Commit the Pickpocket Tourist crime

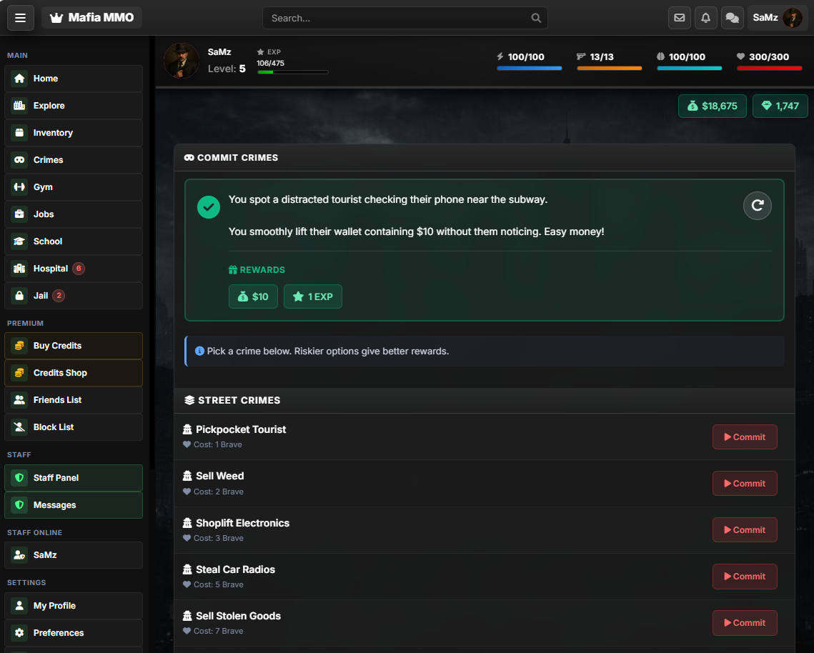(x=744, y=437)
